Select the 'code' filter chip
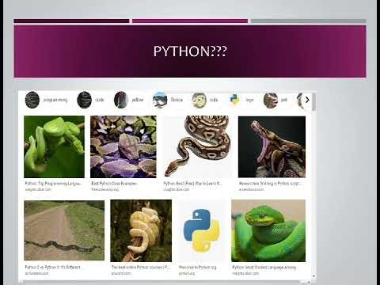Image resolution: width=380 pixels, height=285 pixels. point(90,100)
